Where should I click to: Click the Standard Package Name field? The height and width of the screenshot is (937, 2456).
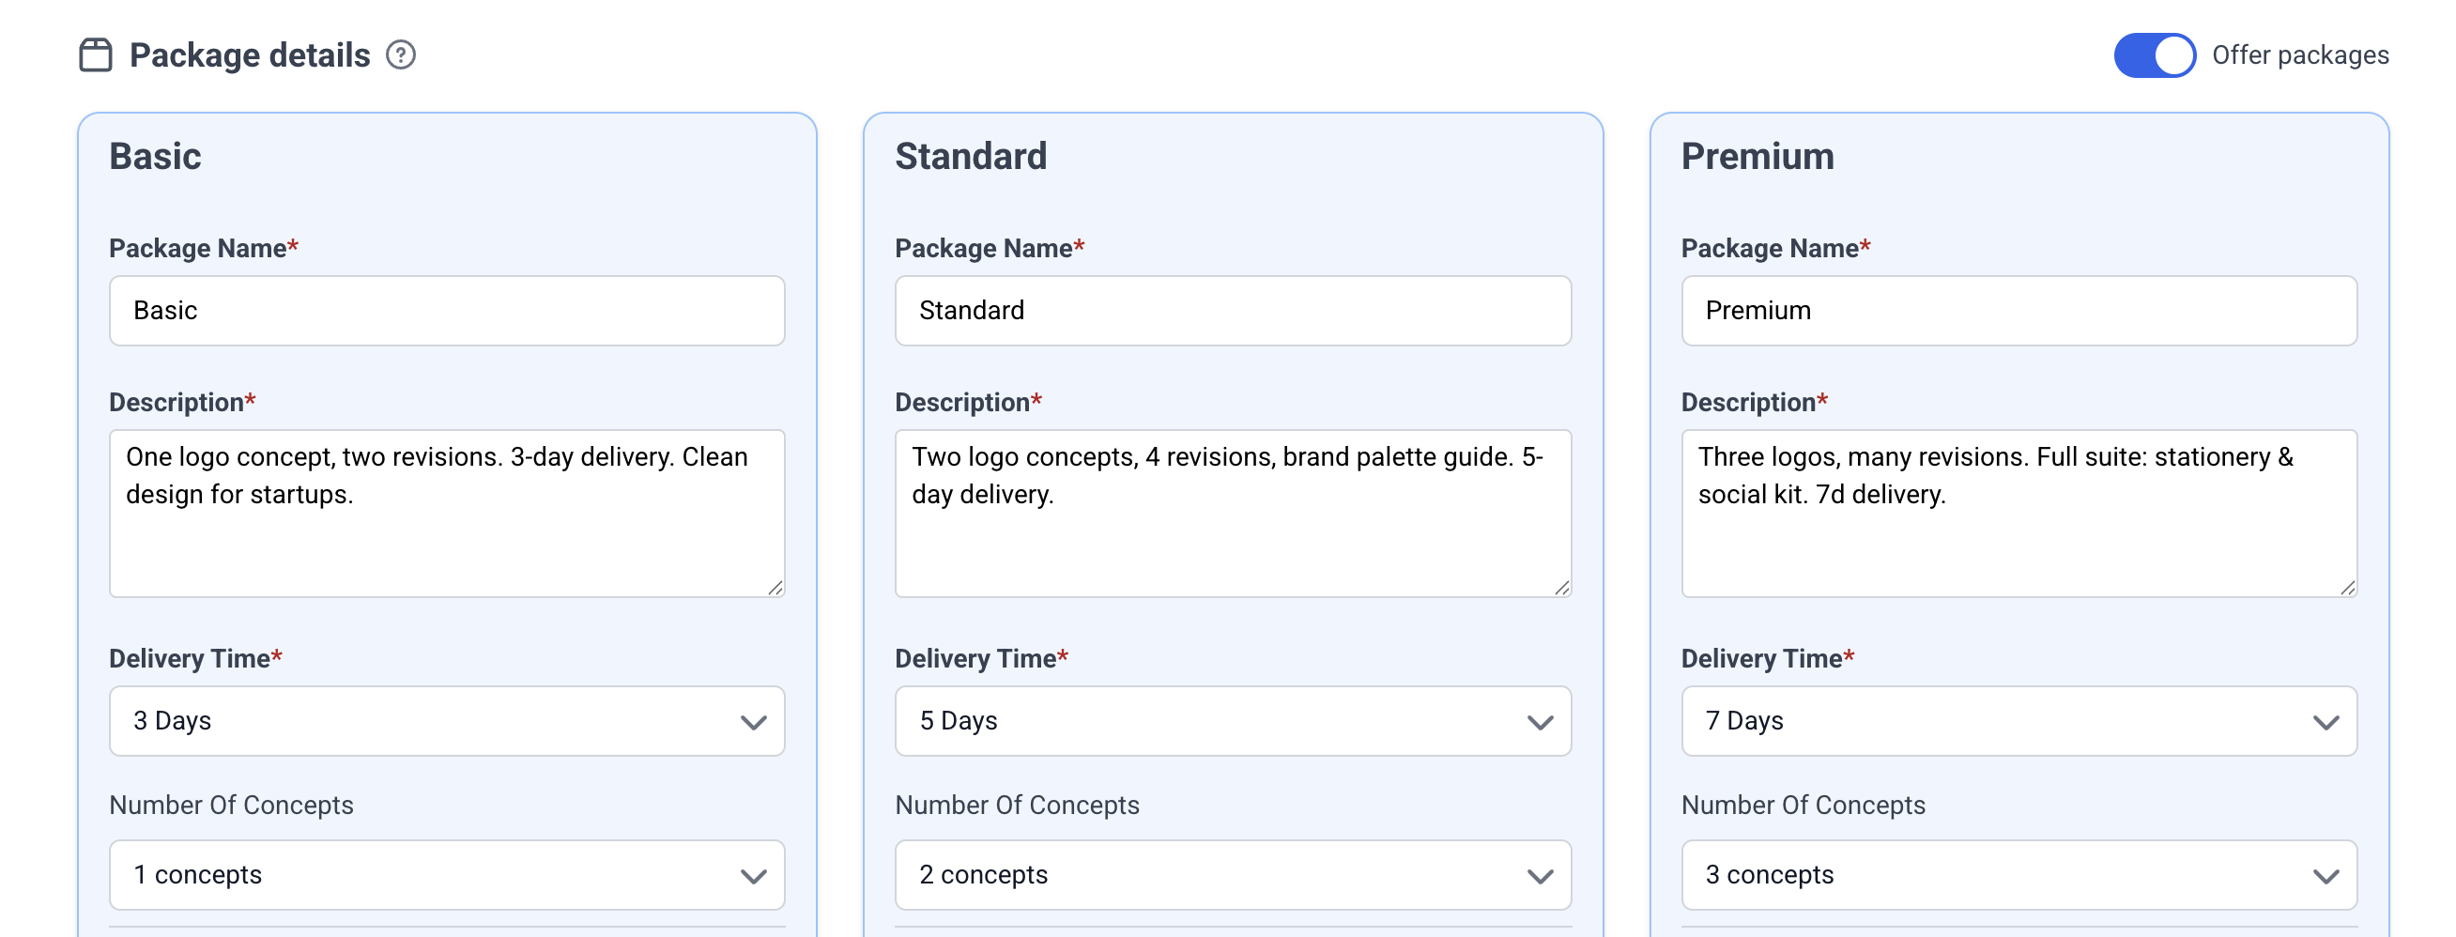[x=1232, y=311]
